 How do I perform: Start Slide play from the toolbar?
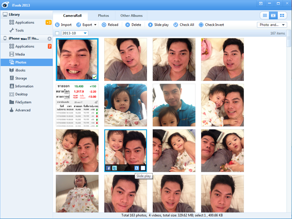coord(150,24)
